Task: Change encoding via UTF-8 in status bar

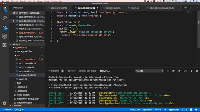Action: coord(158,110)
